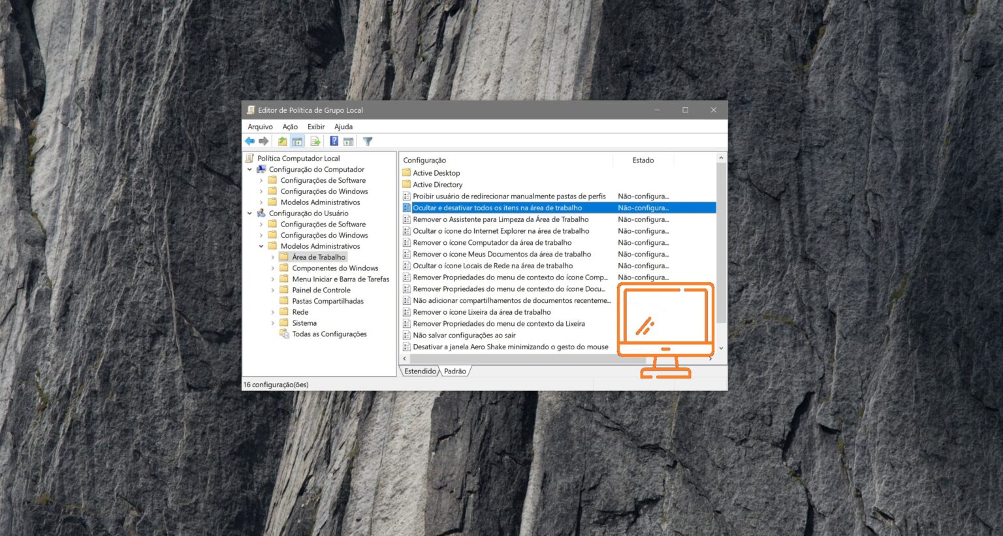Open Help using the question mark toolbar icon
This screenshot has height=536, width=1003.
334,140
